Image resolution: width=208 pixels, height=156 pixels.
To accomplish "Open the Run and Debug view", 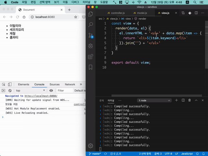I will click(91, 46).
